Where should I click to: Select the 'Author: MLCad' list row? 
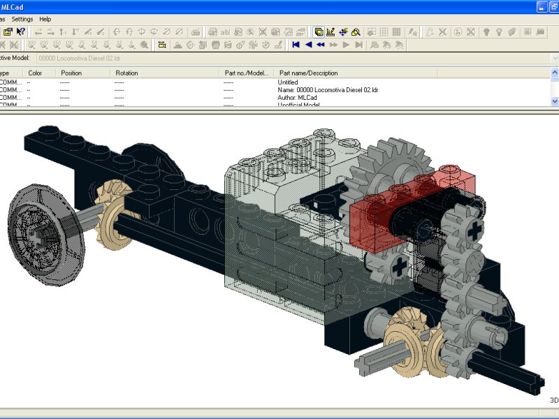[297, 98]
